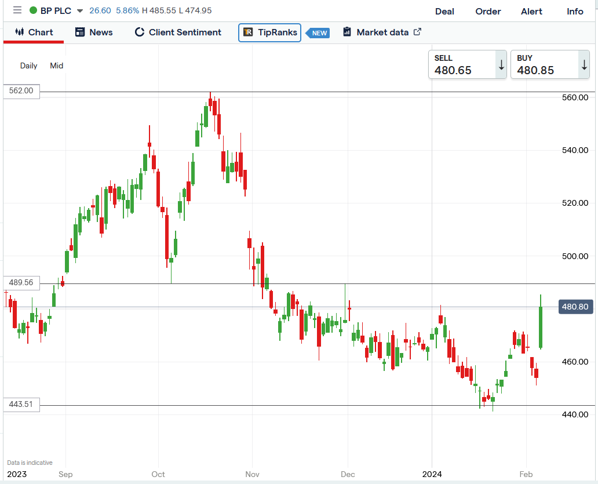
Task: Open the TipRanks tab
Action: coord(269,32)
